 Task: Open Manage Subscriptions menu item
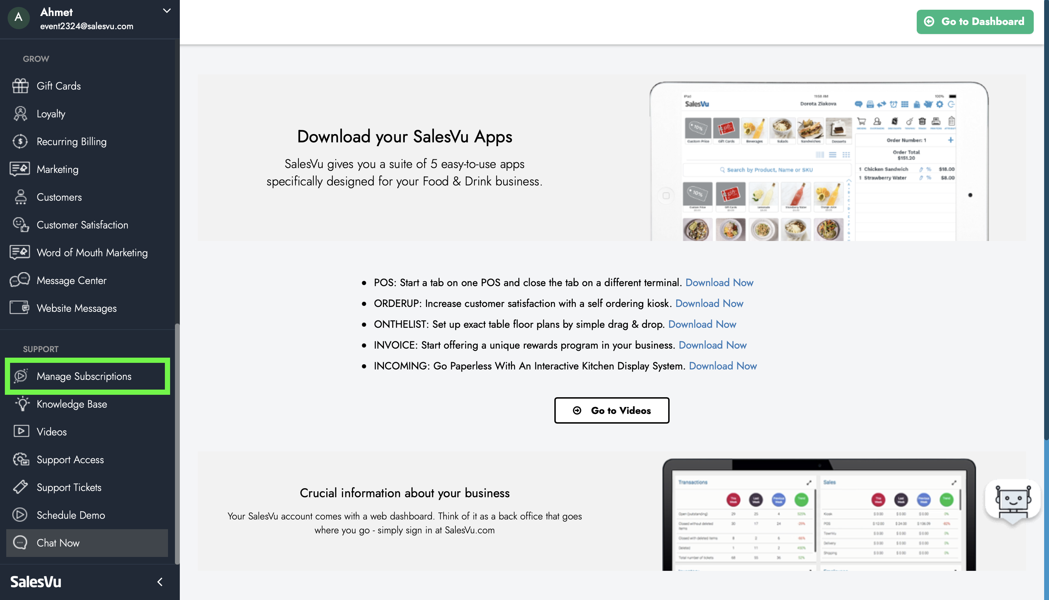click(x=84, y=376)
